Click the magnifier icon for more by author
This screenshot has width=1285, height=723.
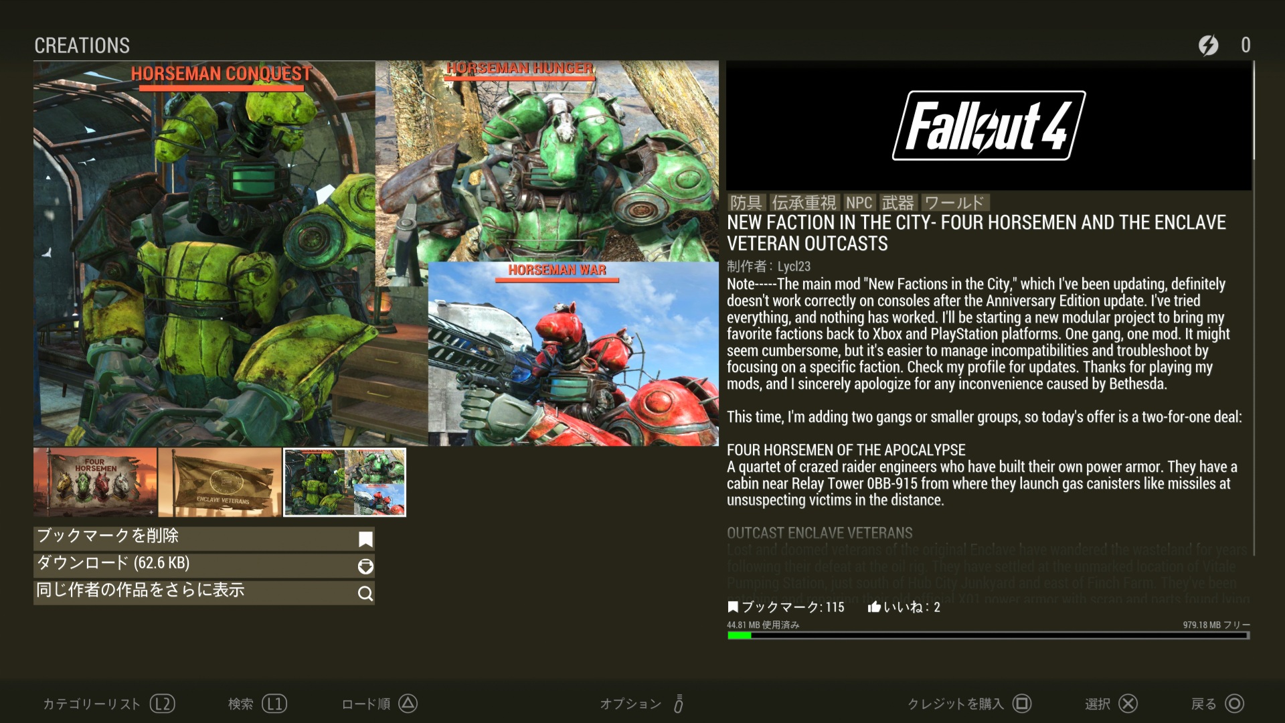coord(365,593)
